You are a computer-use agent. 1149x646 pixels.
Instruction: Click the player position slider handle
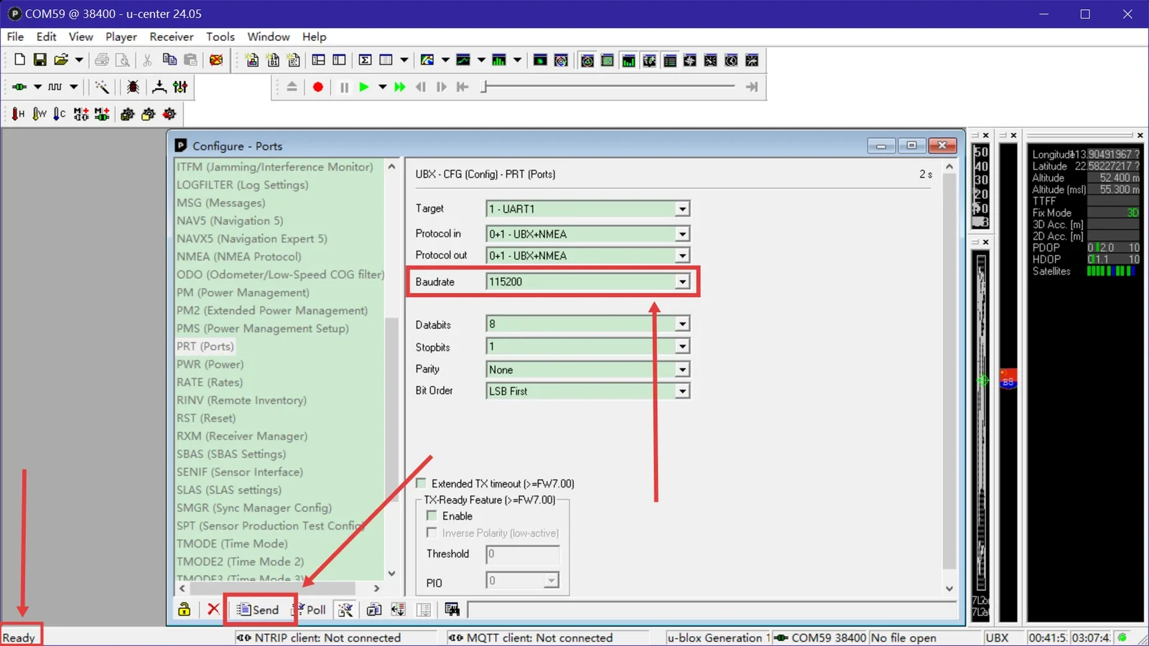(x=485, y=87)
